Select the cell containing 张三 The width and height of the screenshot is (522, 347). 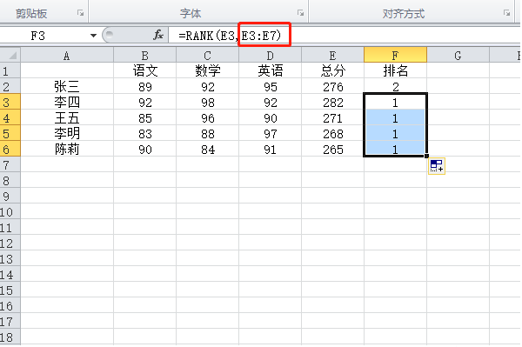67,86
